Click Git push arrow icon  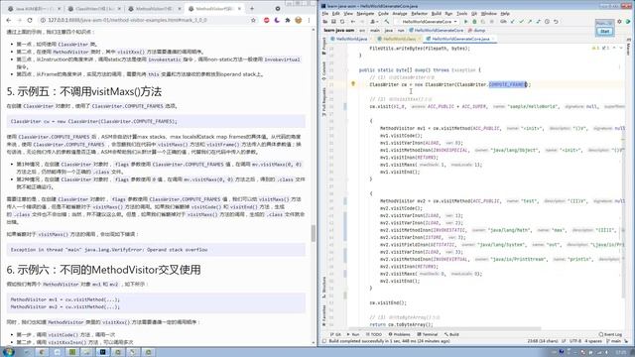point(530,22)
